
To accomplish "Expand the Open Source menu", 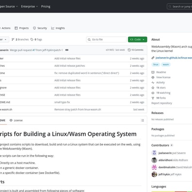I will [x=9, y=6].
